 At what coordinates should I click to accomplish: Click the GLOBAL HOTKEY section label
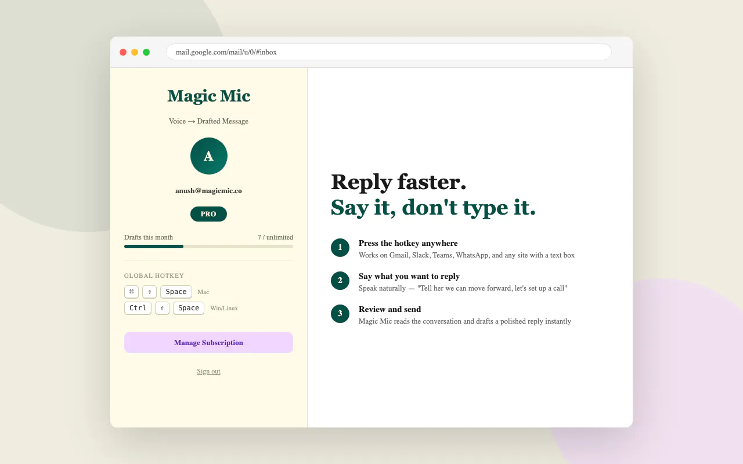click(154, 276)
